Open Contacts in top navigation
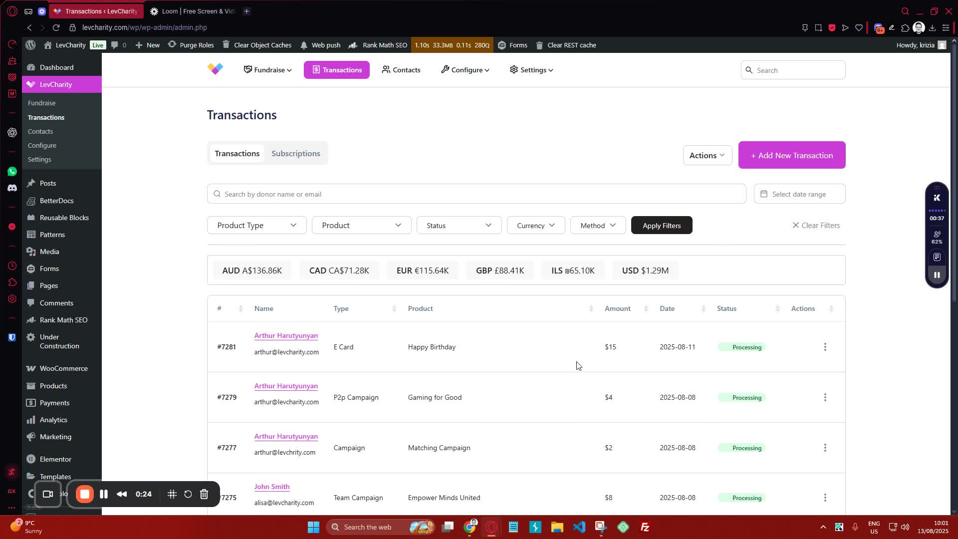Screen dimensions: 958x539 (x=401, y=70)
